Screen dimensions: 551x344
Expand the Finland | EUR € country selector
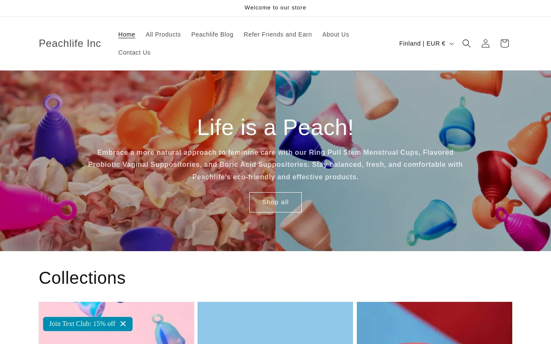426,43
